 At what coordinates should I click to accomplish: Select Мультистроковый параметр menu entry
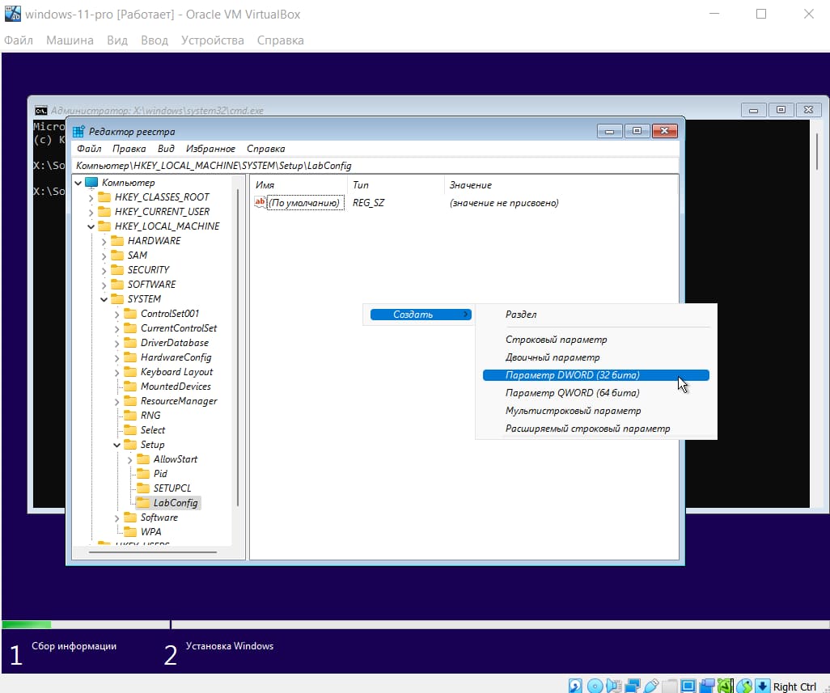[596, 411]
